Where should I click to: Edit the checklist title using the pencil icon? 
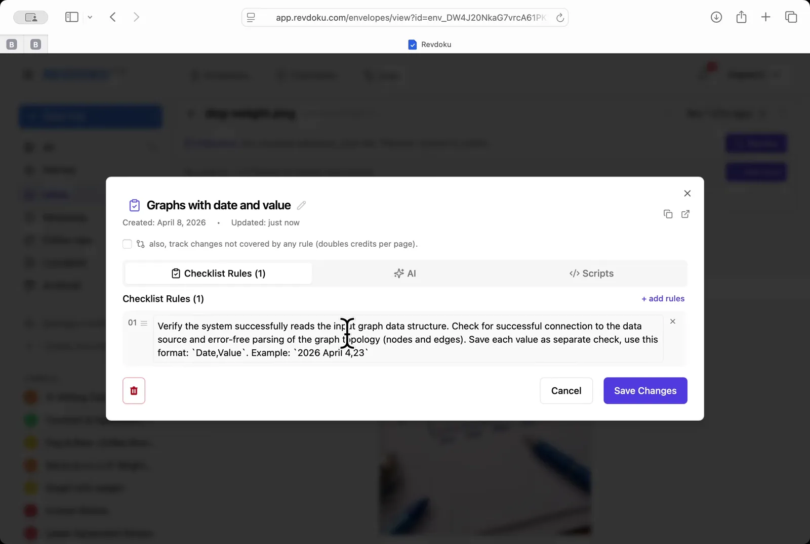301,205
